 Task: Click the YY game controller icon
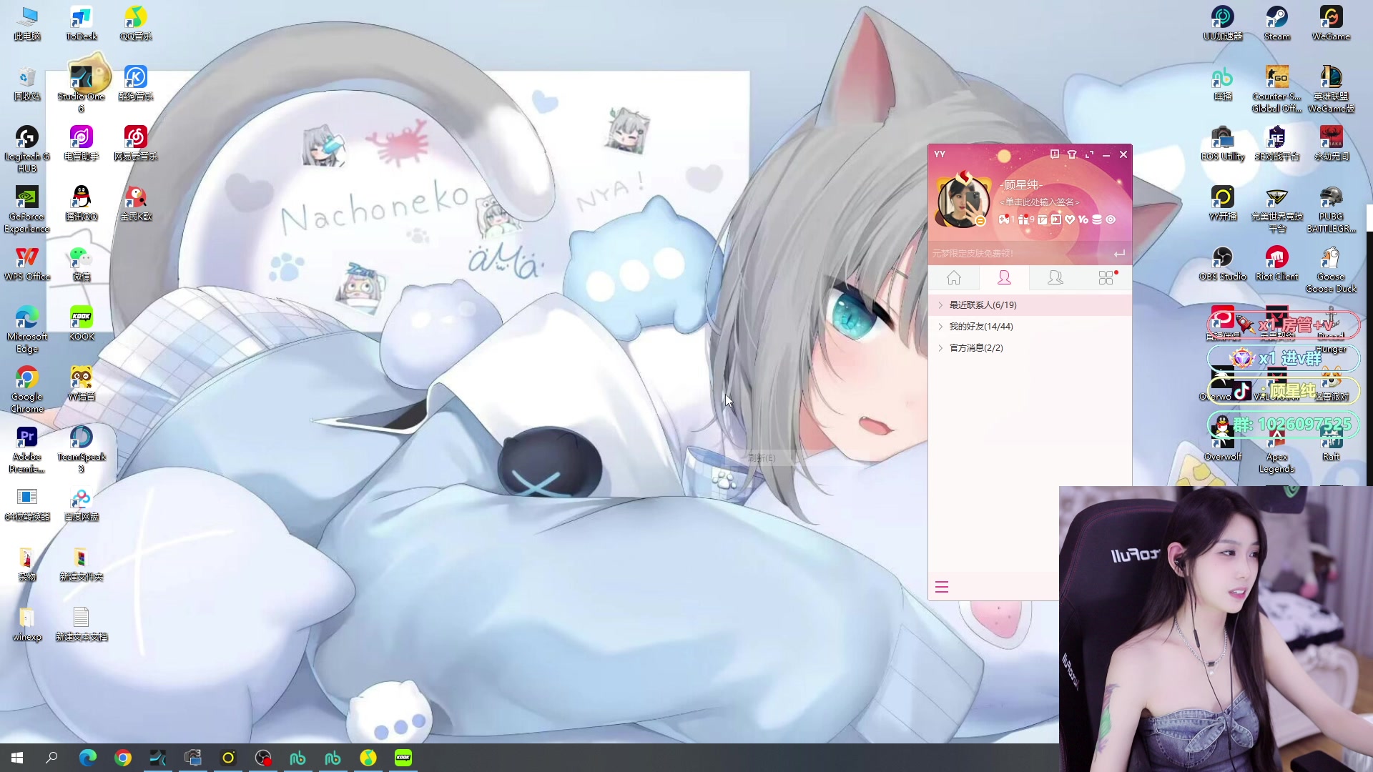click(1005, 219)
